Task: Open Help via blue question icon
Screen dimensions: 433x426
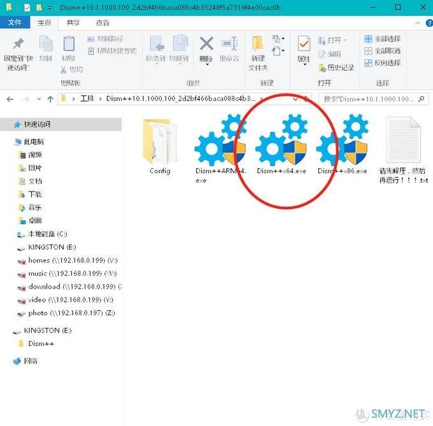Action: click(x=429, y=23)
